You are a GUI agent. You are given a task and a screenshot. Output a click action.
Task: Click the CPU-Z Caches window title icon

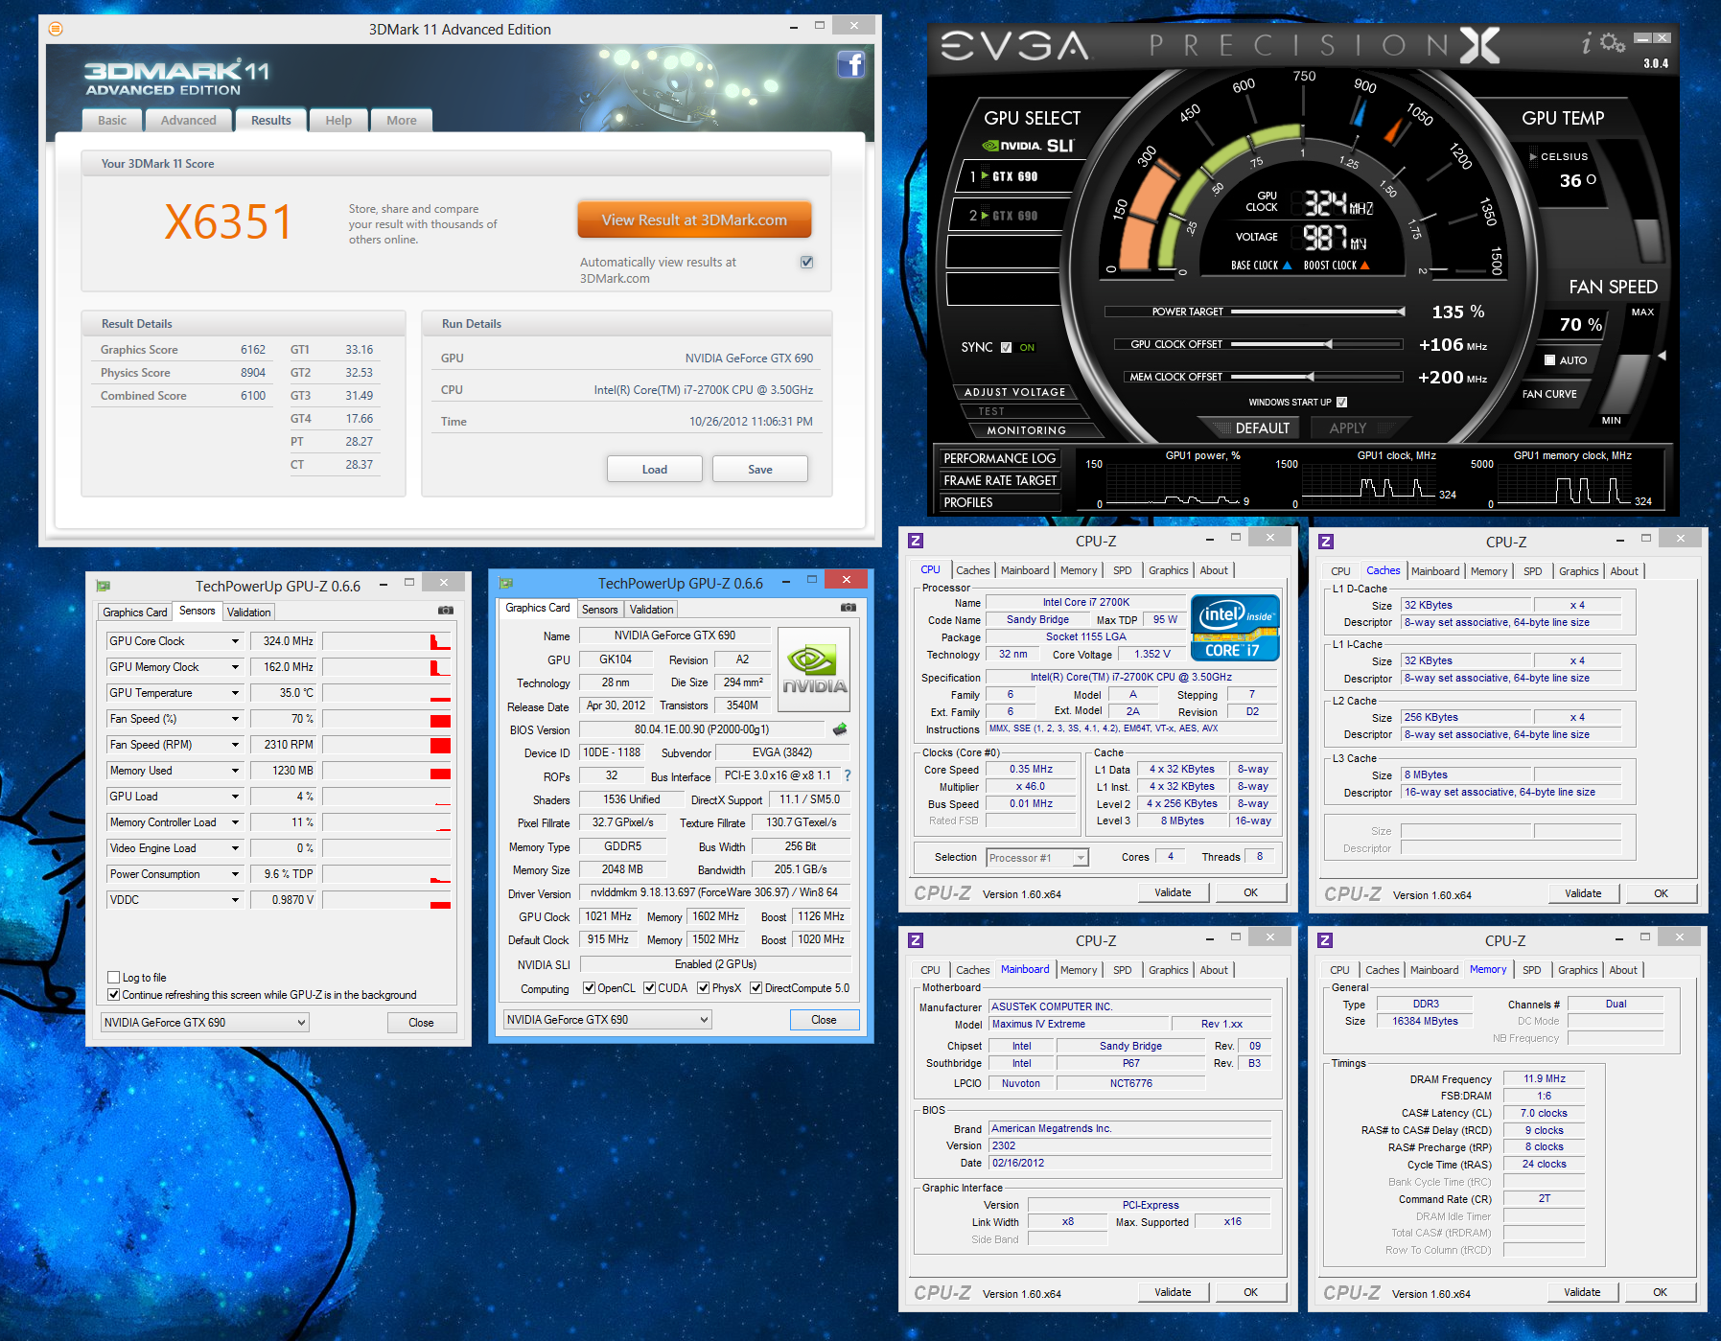(1326, 542)
